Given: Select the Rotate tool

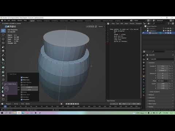Looking at the screenshot, I should coord(3,43).
